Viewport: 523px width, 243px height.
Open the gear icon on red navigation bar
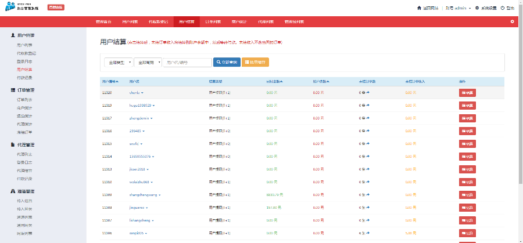[513, 21]
